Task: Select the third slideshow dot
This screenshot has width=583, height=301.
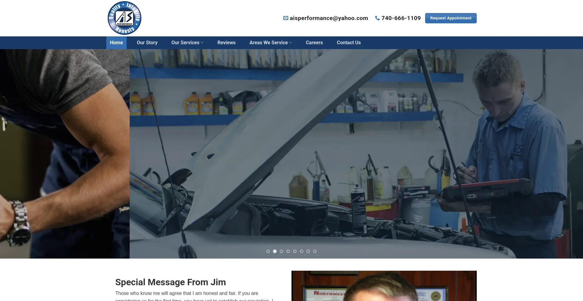Action: (281, 251)
